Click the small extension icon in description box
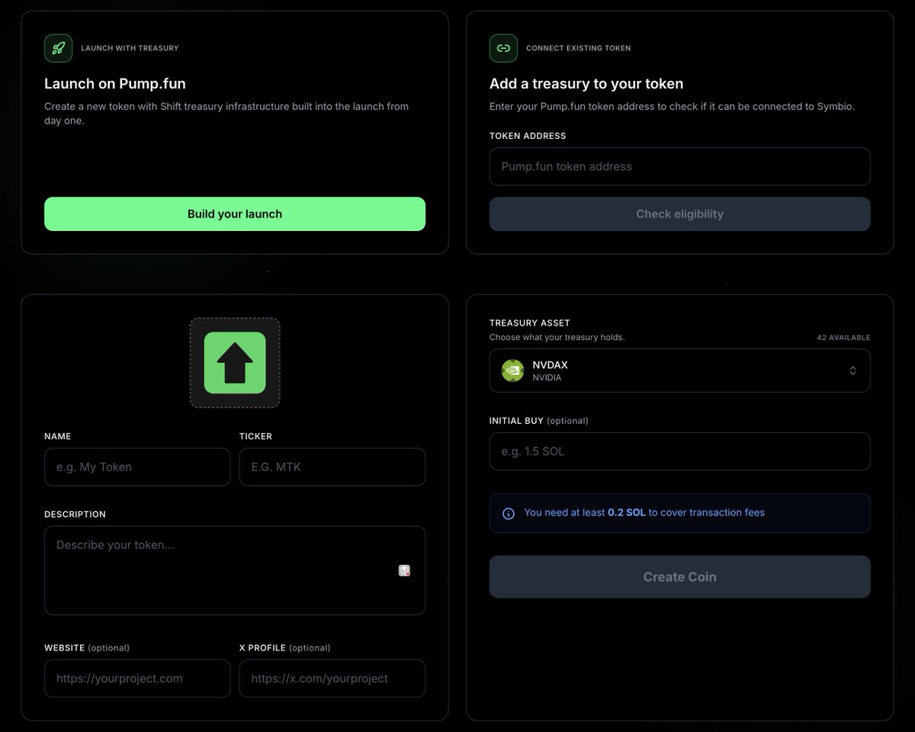 point(405,570)
